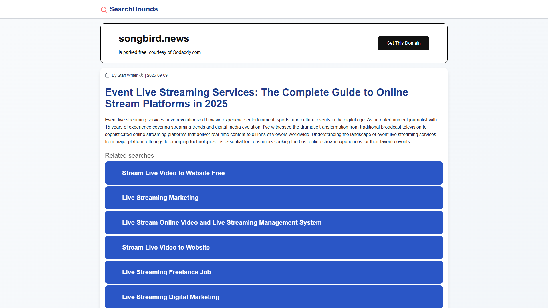Select Stream Live Video to Website
Image resolution: width=548 pixels, height=308 pixels.
pyautogui.click(x=274, y=247)
